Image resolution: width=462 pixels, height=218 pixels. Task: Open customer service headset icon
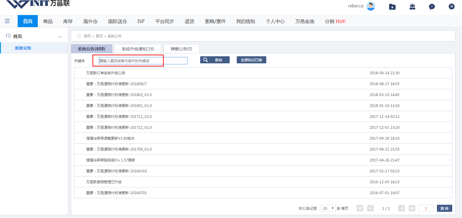tap(412, 6)
